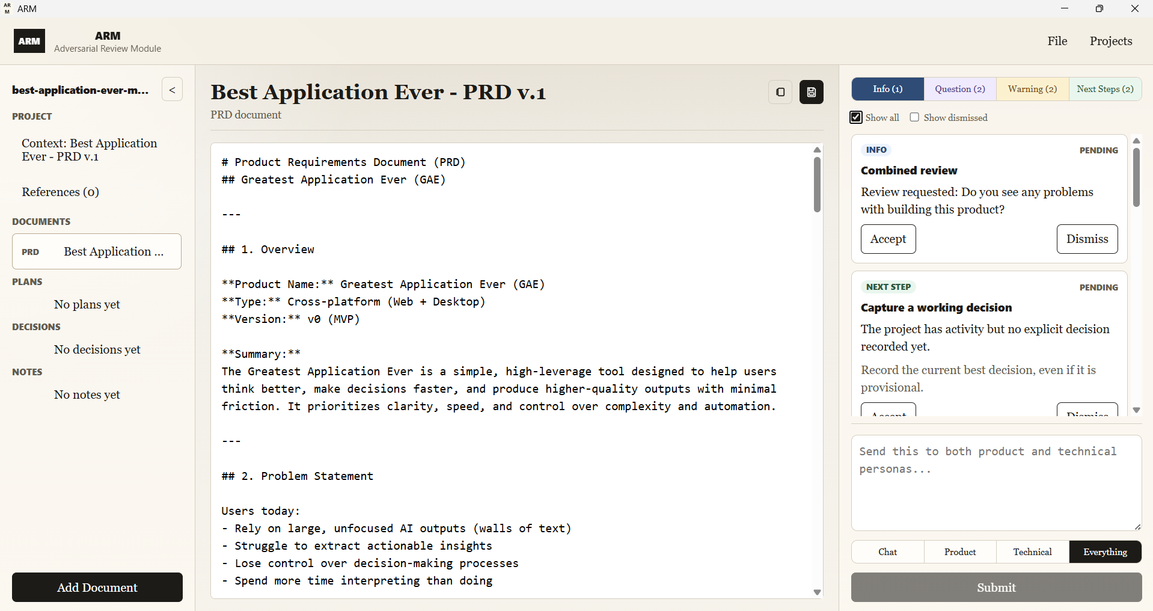Uncheck the Show all checkbox
The height and width of the screenshot is (611, 1153).
856,117
